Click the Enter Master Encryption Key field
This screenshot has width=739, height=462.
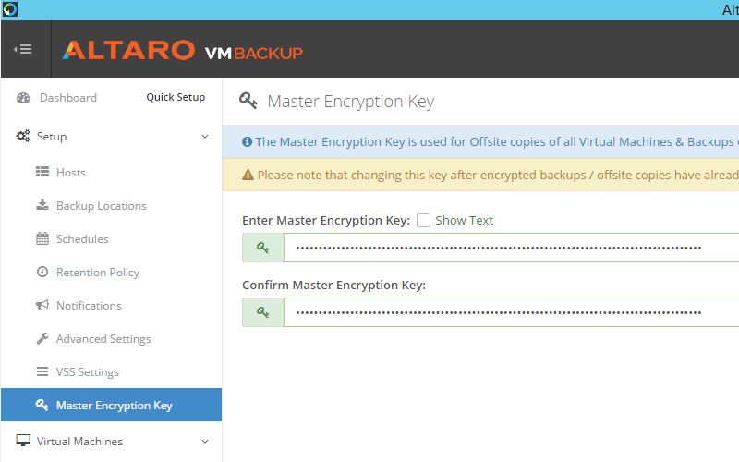point(508,248)
